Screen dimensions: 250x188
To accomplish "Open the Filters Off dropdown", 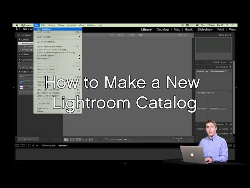I will [183, 35].
